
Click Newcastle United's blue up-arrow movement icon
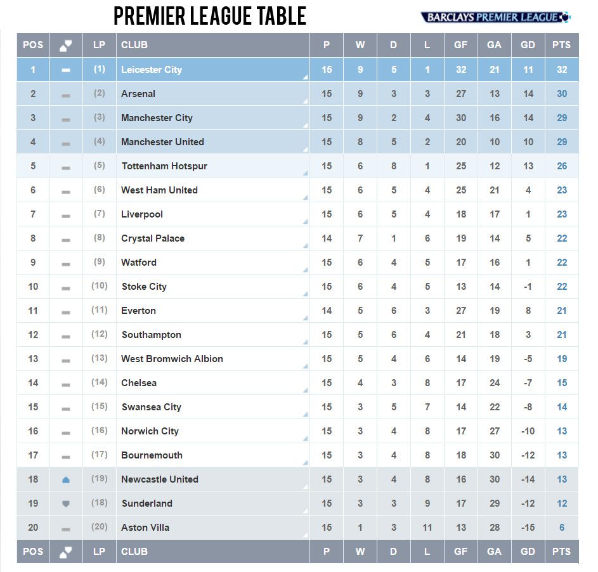click(66, 480)
